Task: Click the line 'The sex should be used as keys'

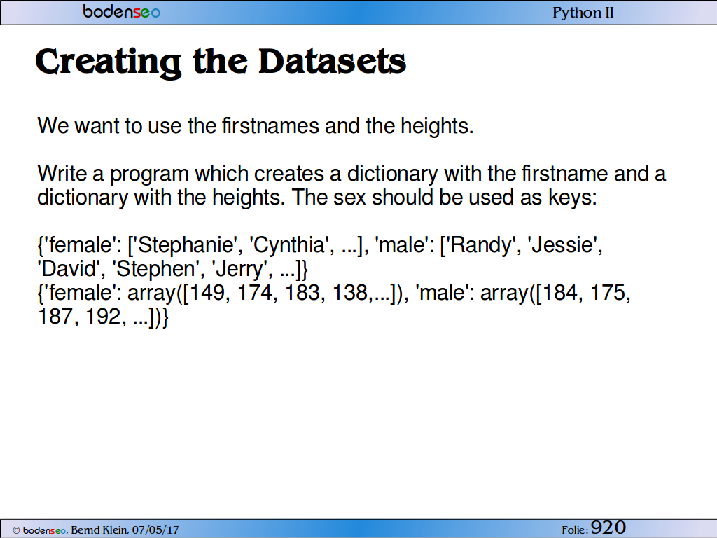Action: tap(445, 197)
